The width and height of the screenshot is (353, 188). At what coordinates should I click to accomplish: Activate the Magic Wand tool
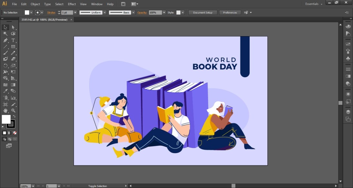pos(5,34)
